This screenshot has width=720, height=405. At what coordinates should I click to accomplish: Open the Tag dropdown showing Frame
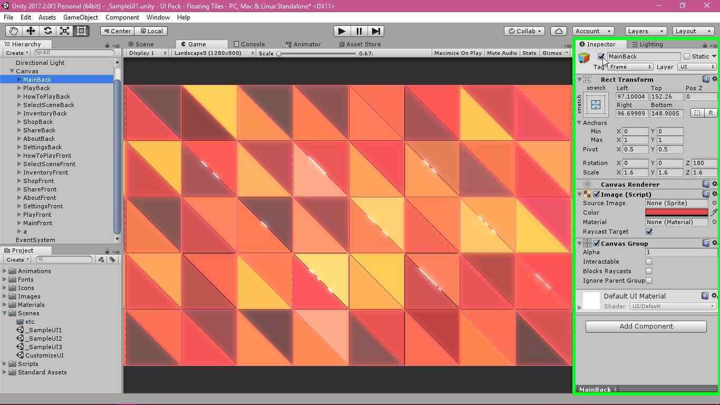coord(630,67)
